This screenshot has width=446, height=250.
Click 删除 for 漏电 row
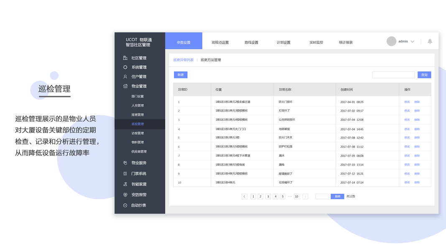pos(417,165)
